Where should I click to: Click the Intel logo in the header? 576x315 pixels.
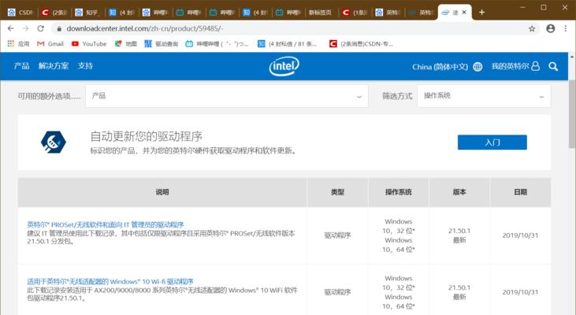coord(284,66)
